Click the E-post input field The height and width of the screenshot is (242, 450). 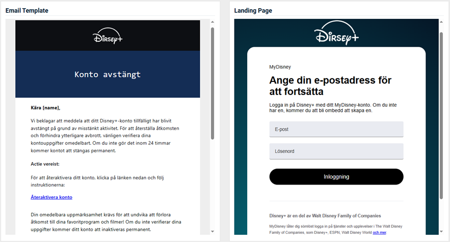[336, 129]
